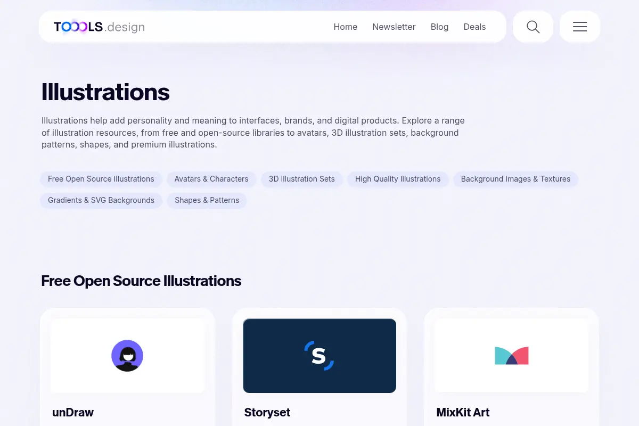
Task: Click the Free Open Source Illustrations section heading
Action: (141, 281)
